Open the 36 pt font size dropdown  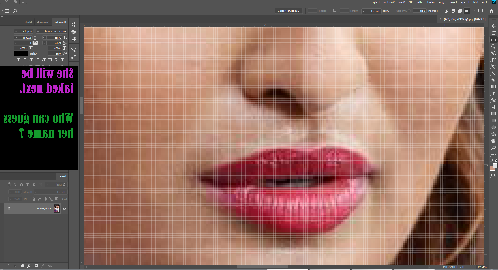pos(44,38)
